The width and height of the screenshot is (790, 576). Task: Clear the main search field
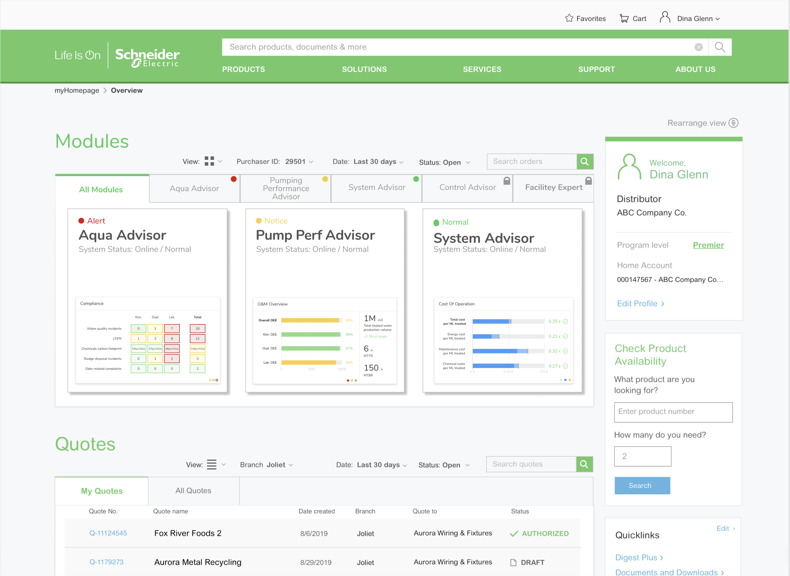tap(699, 47)
